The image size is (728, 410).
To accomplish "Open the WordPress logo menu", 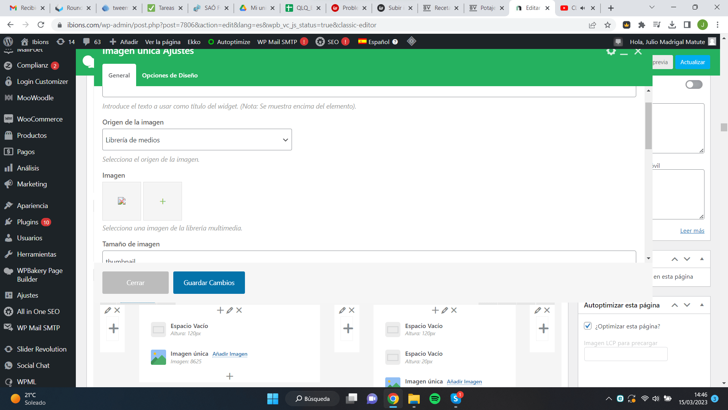I will click(8, 42).
